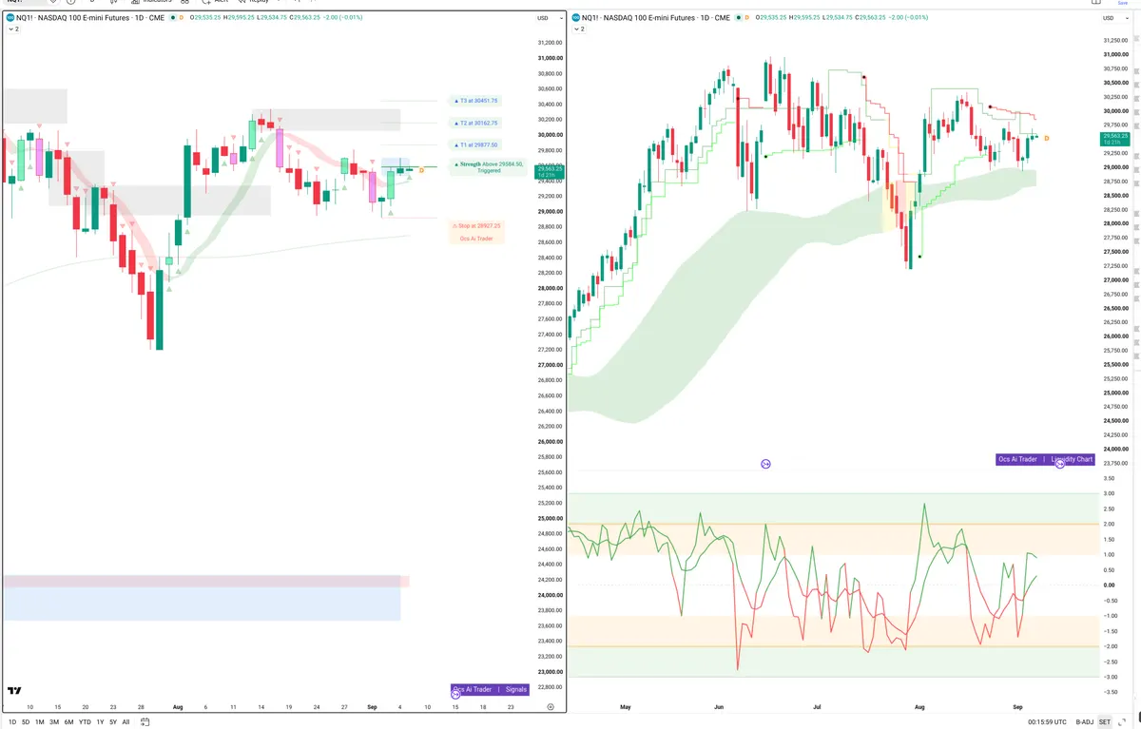This screenshot has width=1141, height=729.
Task: Click 3.00 on oscillator scale
Action: (1108, 493)
